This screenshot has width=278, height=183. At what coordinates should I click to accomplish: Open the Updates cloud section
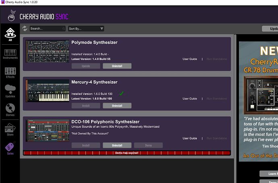[x=10, y=91]
